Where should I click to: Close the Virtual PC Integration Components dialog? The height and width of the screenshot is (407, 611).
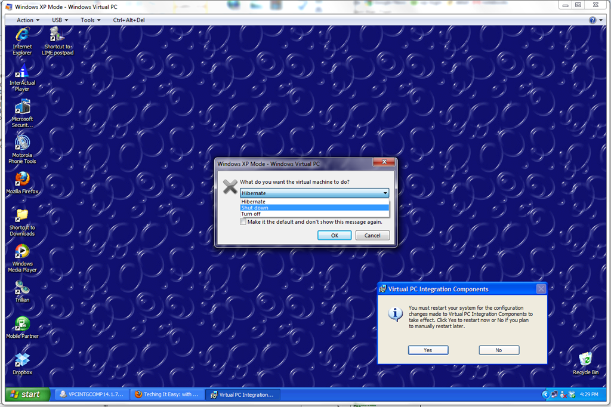click(x=541, y=289)
